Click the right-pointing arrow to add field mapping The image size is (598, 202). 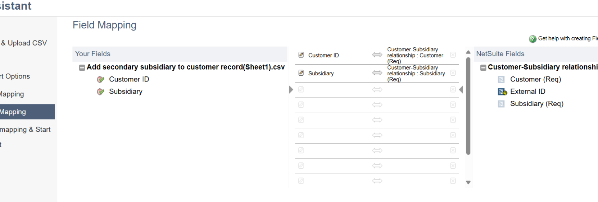coord(291,89)
